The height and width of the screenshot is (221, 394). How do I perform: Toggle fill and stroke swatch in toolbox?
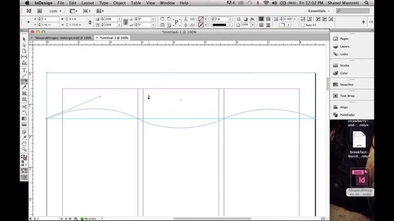pyautogui.click(x=24, y=158)
